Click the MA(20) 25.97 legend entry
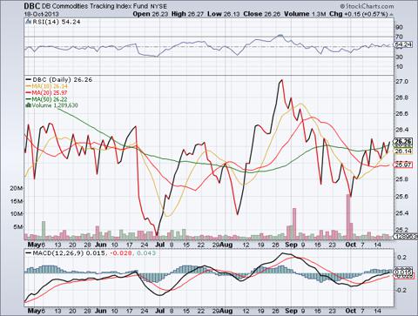 [x=47, y=93]
